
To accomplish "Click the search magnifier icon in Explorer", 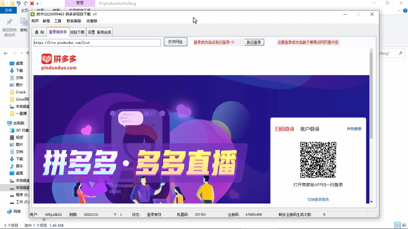I will (x=401, y=53).
